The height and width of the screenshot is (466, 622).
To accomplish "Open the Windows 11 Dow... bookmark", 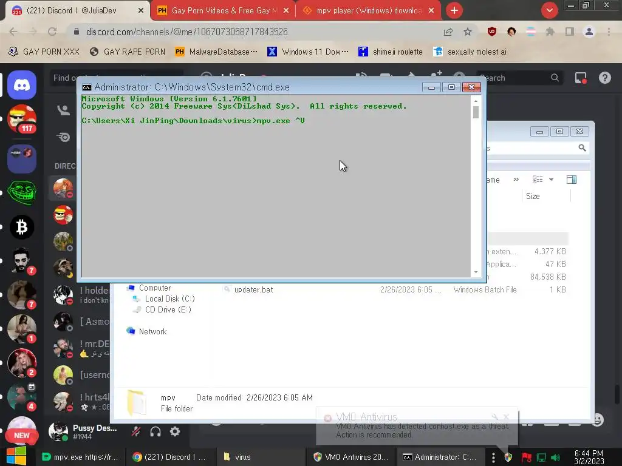I will click(308, 52).
